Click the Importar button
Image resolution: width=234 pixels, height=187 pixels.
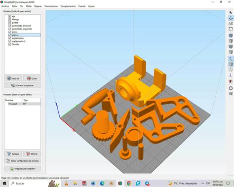(x=13, y=78)
